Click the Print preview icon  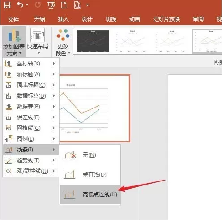pos(77,5)
